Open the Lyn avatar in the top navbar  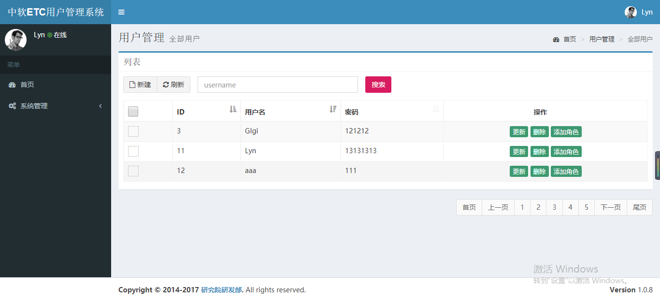click(631, 12)
